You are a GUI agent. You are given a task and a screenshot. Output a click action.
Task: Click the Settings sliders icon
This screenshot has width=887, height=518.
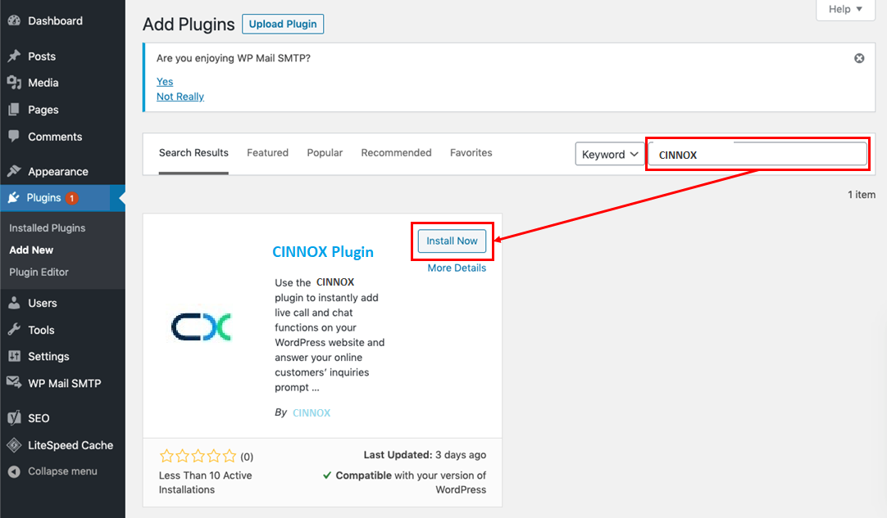pyautogui.click(x=14, y=356)
